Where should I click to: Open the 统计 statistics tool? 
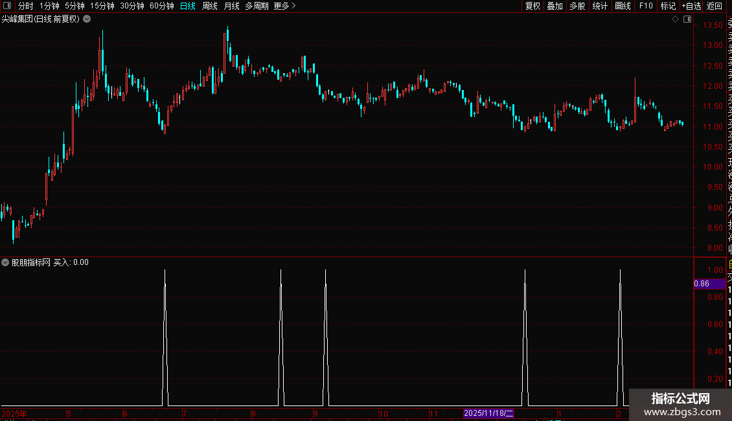[x=600, y=6]
